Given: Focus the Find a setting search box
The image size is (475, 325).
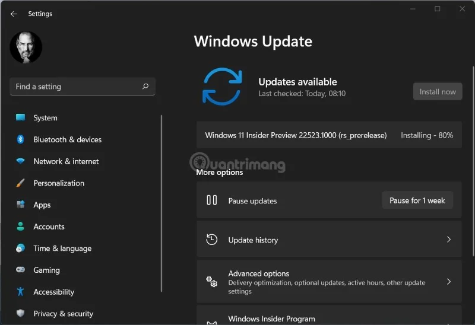Looking at the screenshot, I should (83, 87).
